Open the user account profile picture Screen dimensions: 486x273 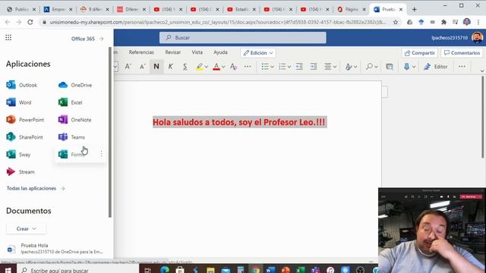pos(478,38)
